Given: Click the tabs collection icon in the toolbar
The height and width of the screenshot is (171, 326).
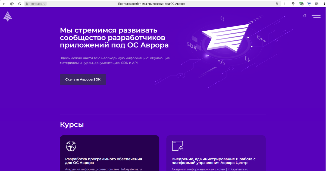Looking at the screenshot, I should tap(317, 4).
